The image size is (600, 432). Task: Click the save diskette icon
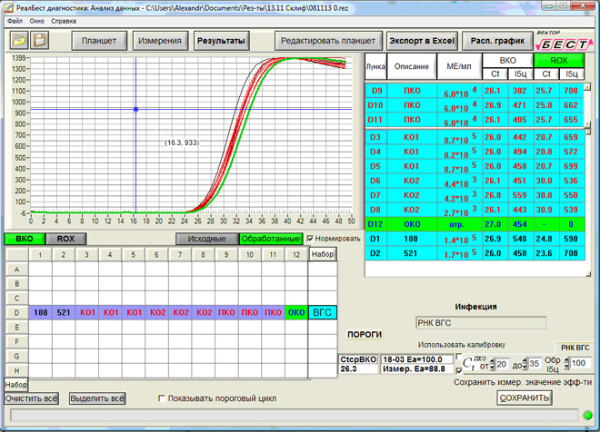click(x=40, y=41)
